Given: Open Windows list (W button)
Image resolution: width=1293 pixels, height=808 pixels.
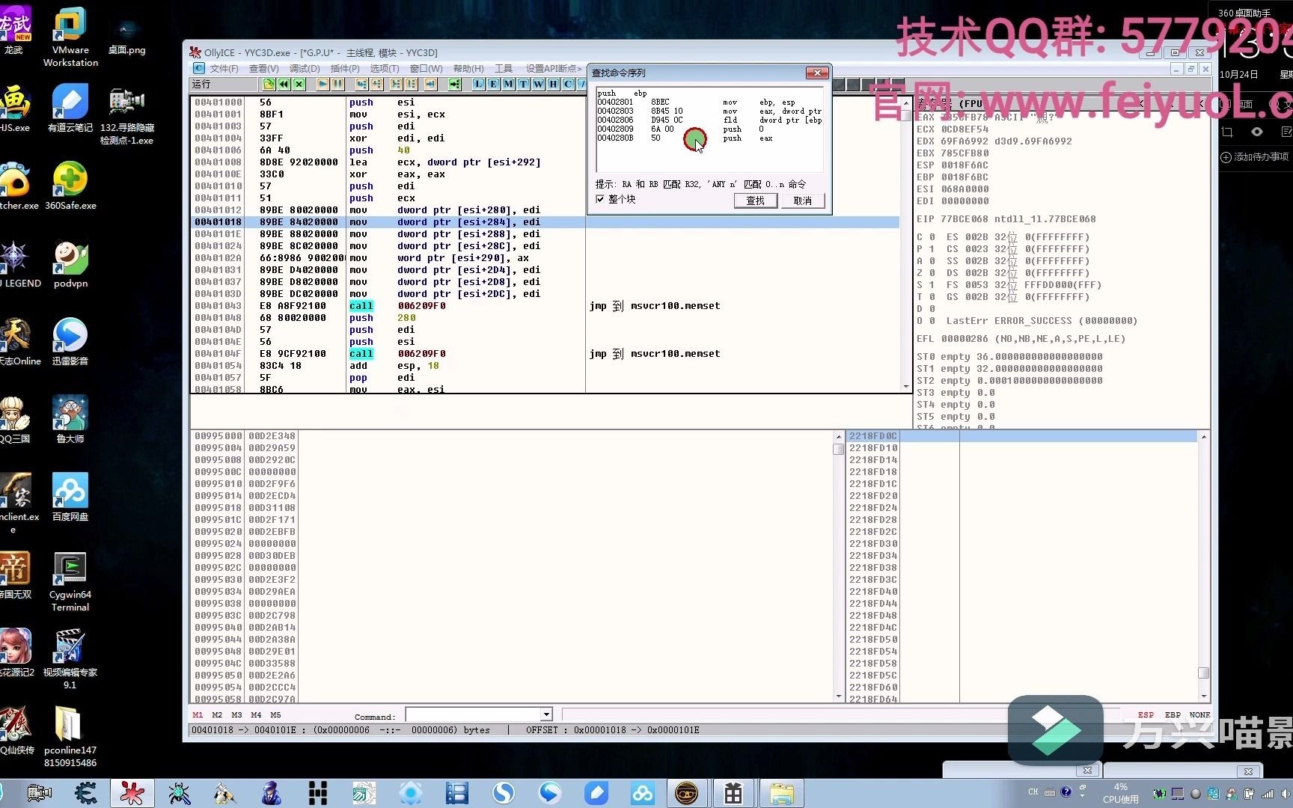Looking at the screenshot, I should coord(538,84).
